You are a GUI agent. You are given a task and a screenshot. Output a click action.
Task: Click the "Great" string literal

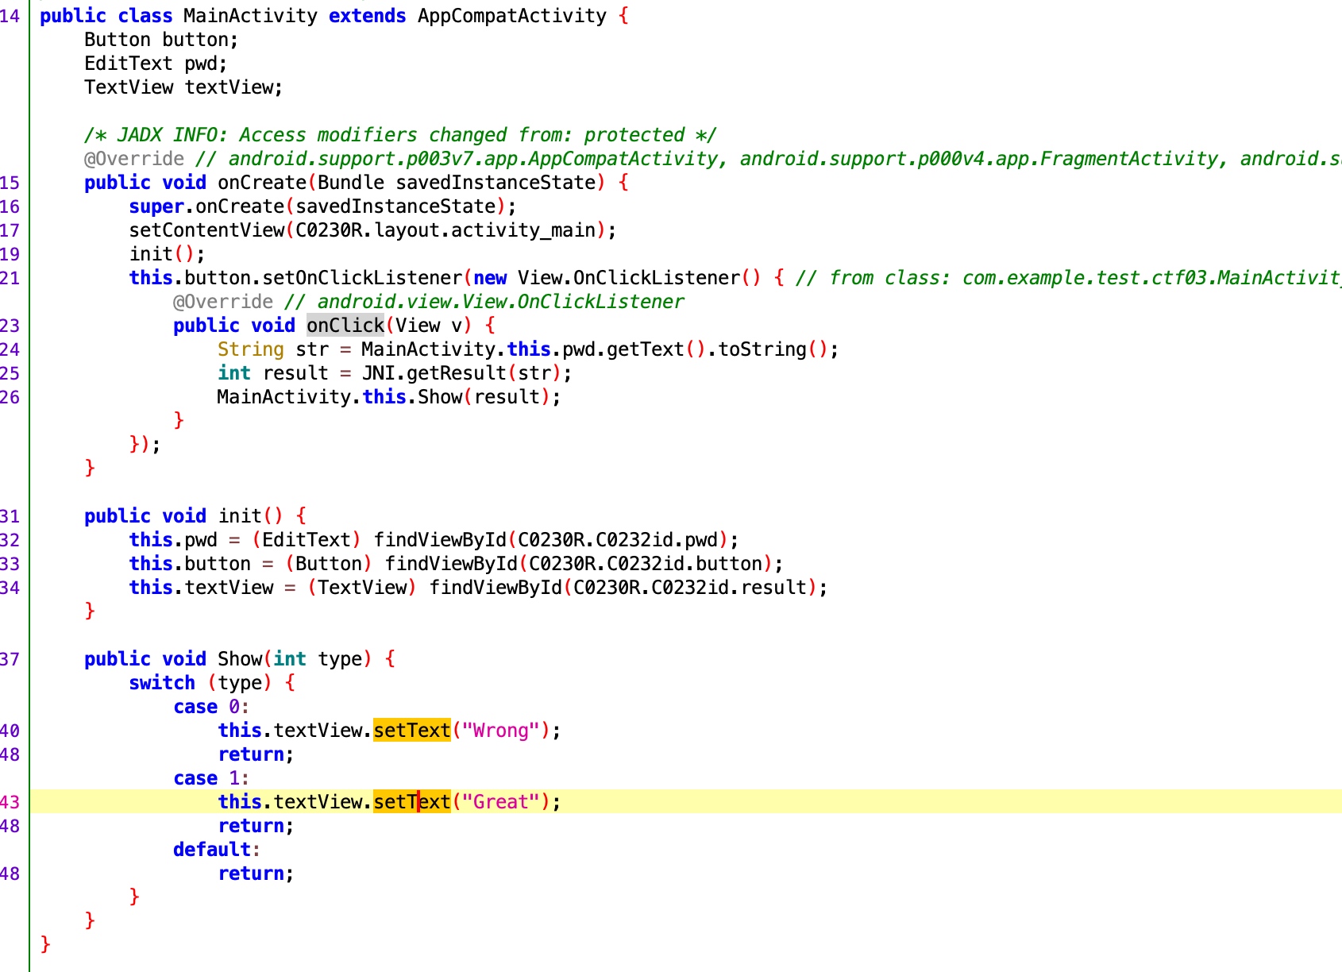(500, 802)
